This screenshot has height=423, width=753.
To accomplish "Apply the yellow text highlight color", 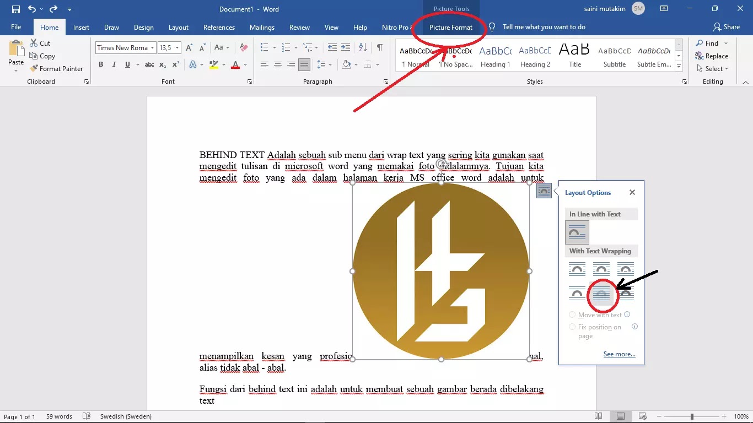I will [213, 64].
